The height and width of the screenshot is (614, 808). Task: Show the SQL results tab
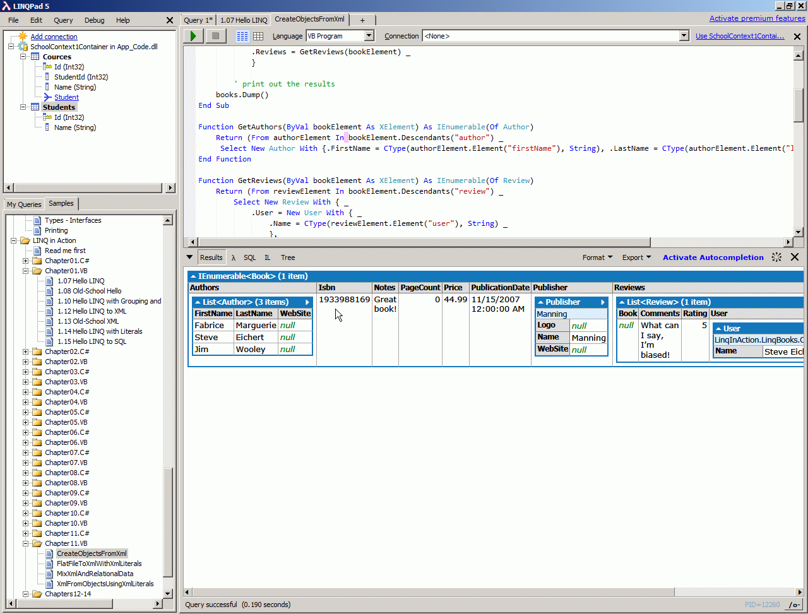pyautogui.click(x=250, y=257)
